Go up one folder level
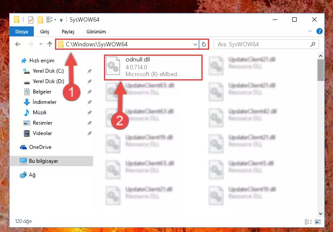 point(50,44)
